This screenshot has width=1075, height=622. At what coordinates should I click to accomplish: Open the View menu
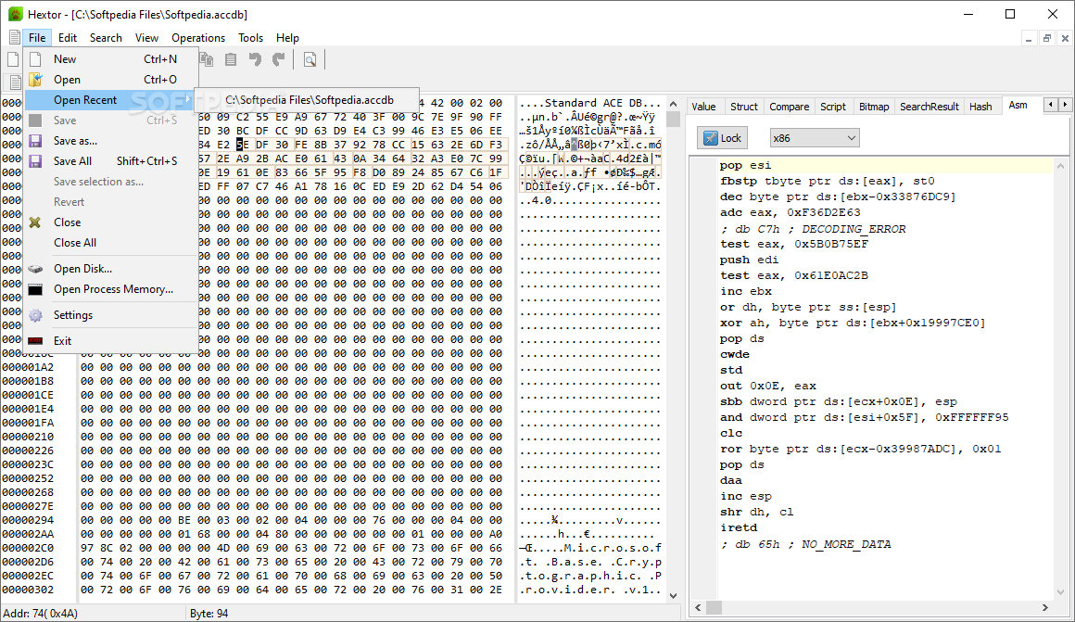(x=146, y=38)
